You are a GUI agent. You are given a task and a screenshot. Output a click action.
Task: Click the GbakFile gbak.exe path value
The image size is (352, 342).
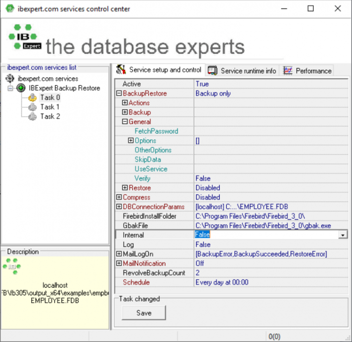click(x=263, y=225)
